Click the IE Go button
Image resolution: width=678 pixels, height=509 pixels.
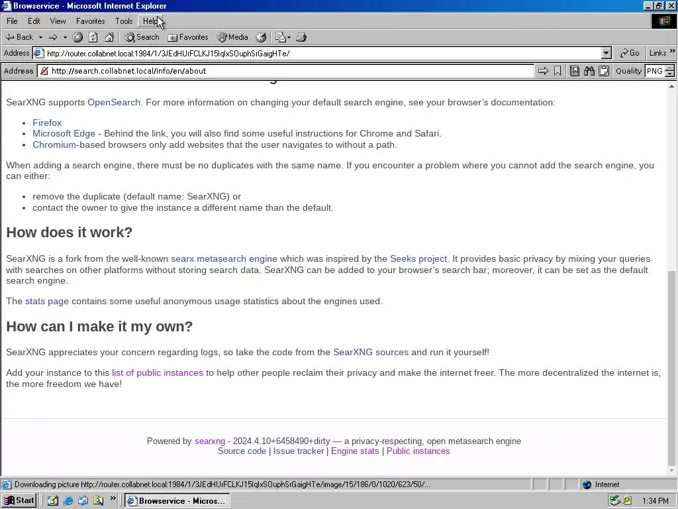click(630, 53)
